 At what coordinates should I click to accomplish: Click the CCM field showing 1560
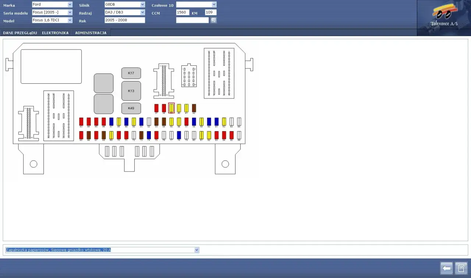tap(183, 12)
